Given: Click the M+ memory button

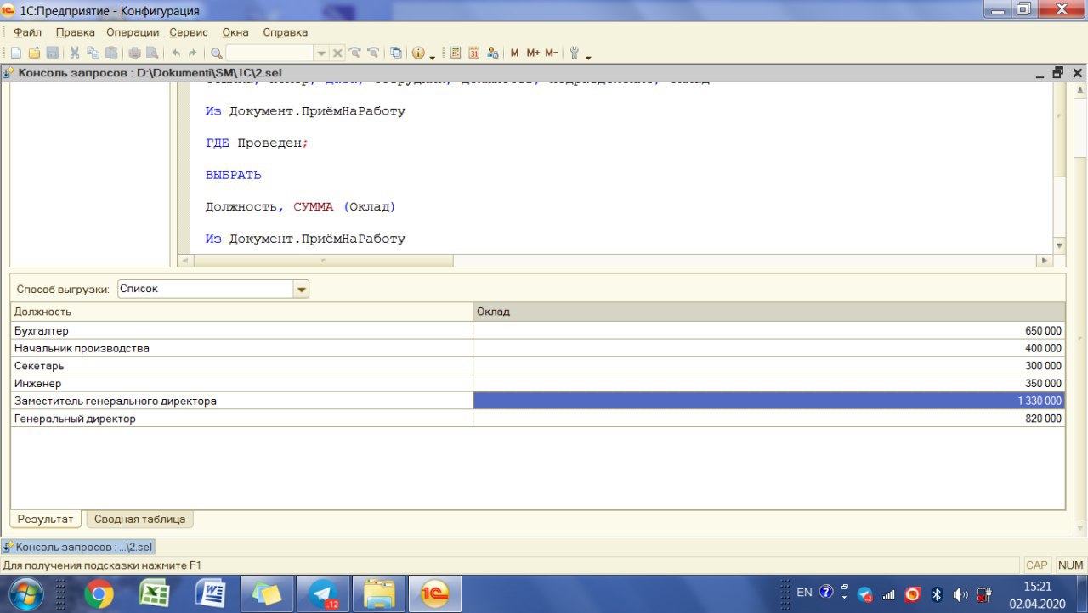Looking at the screenshot, I should coord(533,53).
